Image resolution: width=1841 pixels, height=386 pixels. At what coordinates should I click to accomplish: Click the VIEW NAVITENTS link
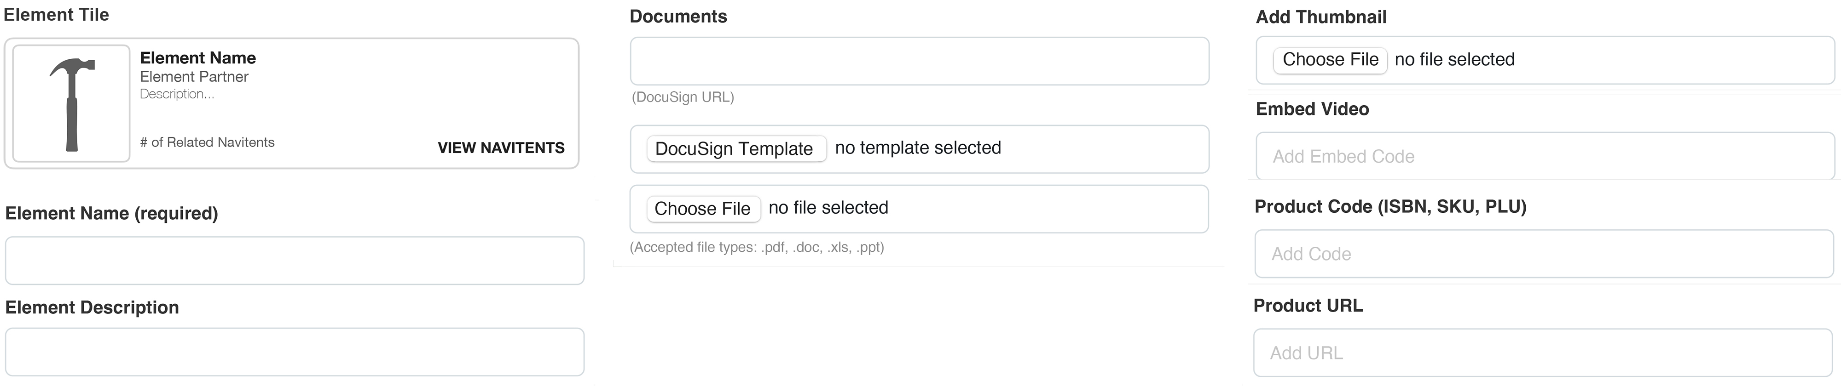click(x=501, y=148)
